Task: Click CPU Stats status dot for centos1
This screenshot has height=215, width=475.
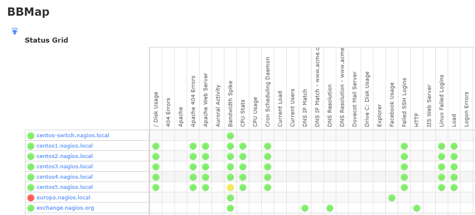Action: (243, 146)
